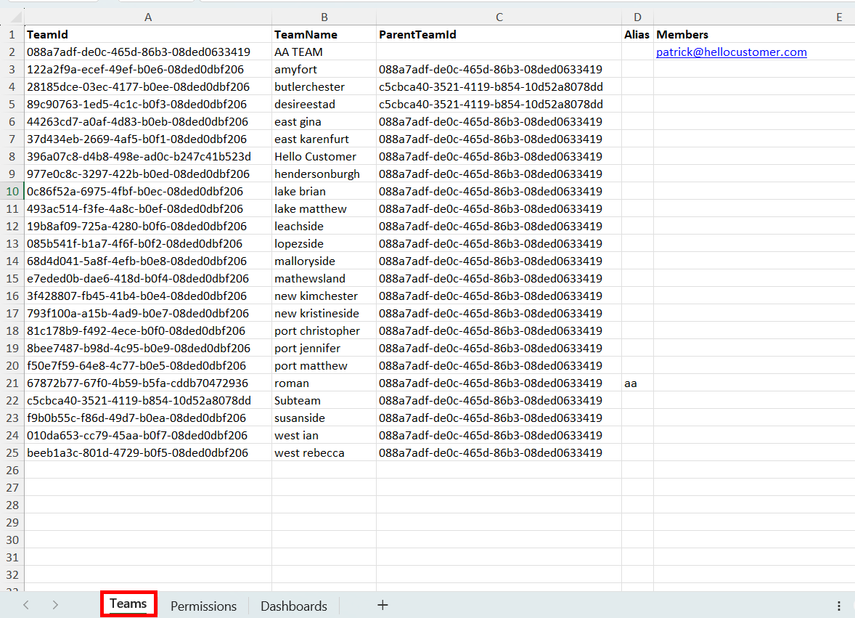This screenshot has height=618, width=855.
Task: Select desireestad's ParentTeamId cell
Action: click(x=499, y=104)
